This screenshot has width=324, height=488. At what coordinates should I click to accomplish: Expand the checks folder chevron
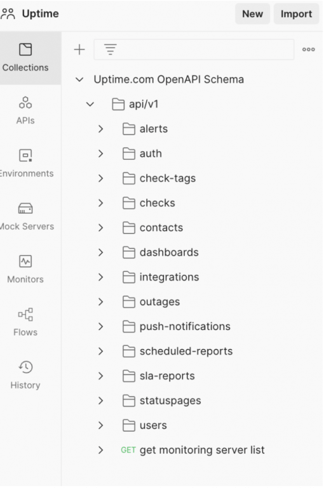[100, 203]
